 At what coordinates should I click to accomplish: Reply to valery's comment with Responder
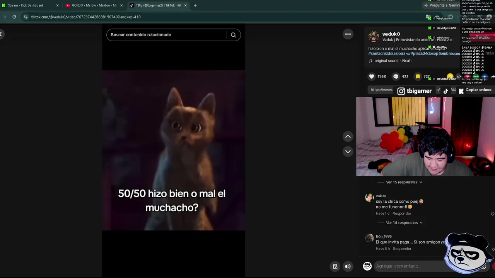tap(402, 214)
